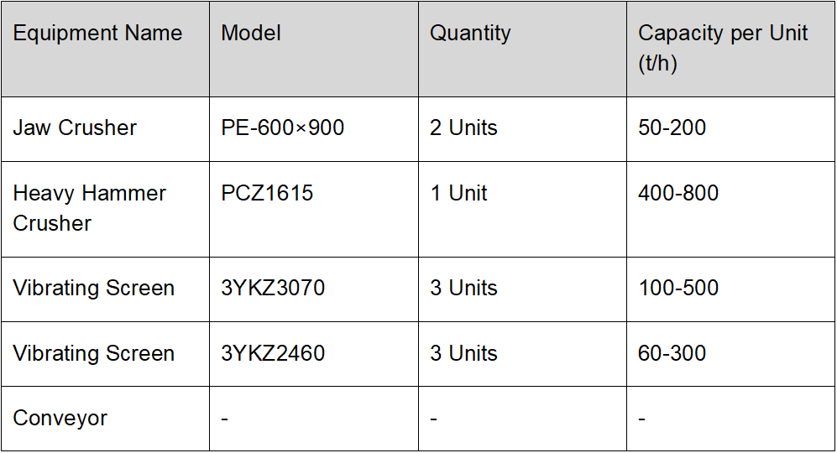Select the PE-600×900 model cell
837x453 pixels.
click(x=314, y=129)
